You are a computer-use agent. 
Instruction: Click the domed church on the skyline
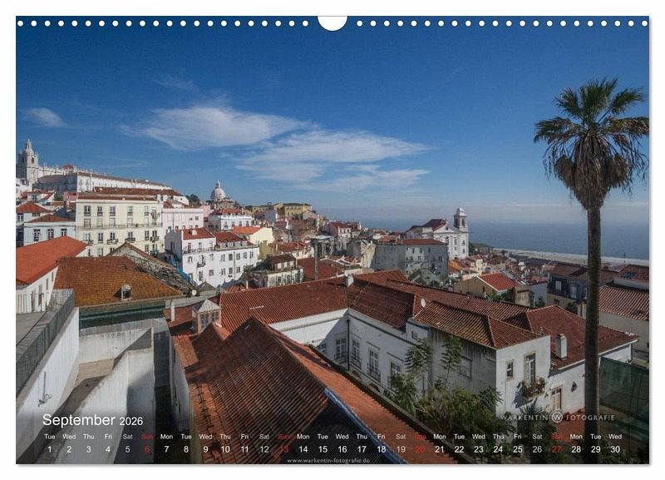(x=218, y=193)
